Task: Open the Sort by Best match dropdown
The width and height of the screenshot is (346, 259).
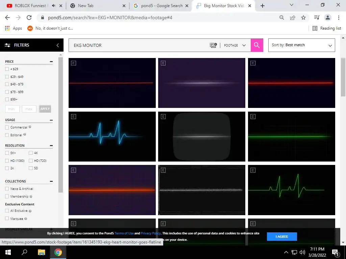Action: click(x=301, y=45)
